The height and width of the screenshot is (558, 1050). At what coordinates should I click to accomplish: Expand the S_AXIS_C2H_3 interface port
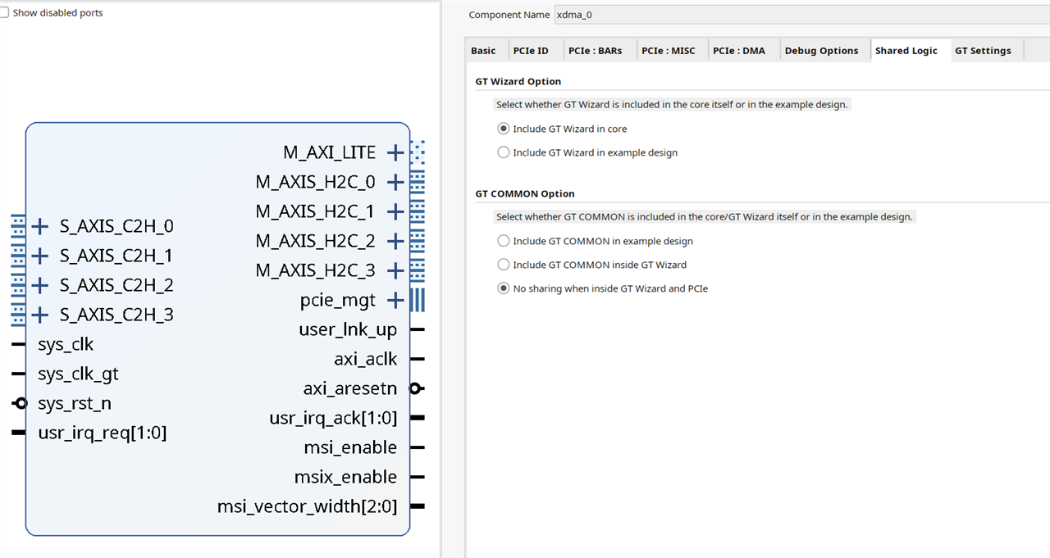(x=40, y=315)
